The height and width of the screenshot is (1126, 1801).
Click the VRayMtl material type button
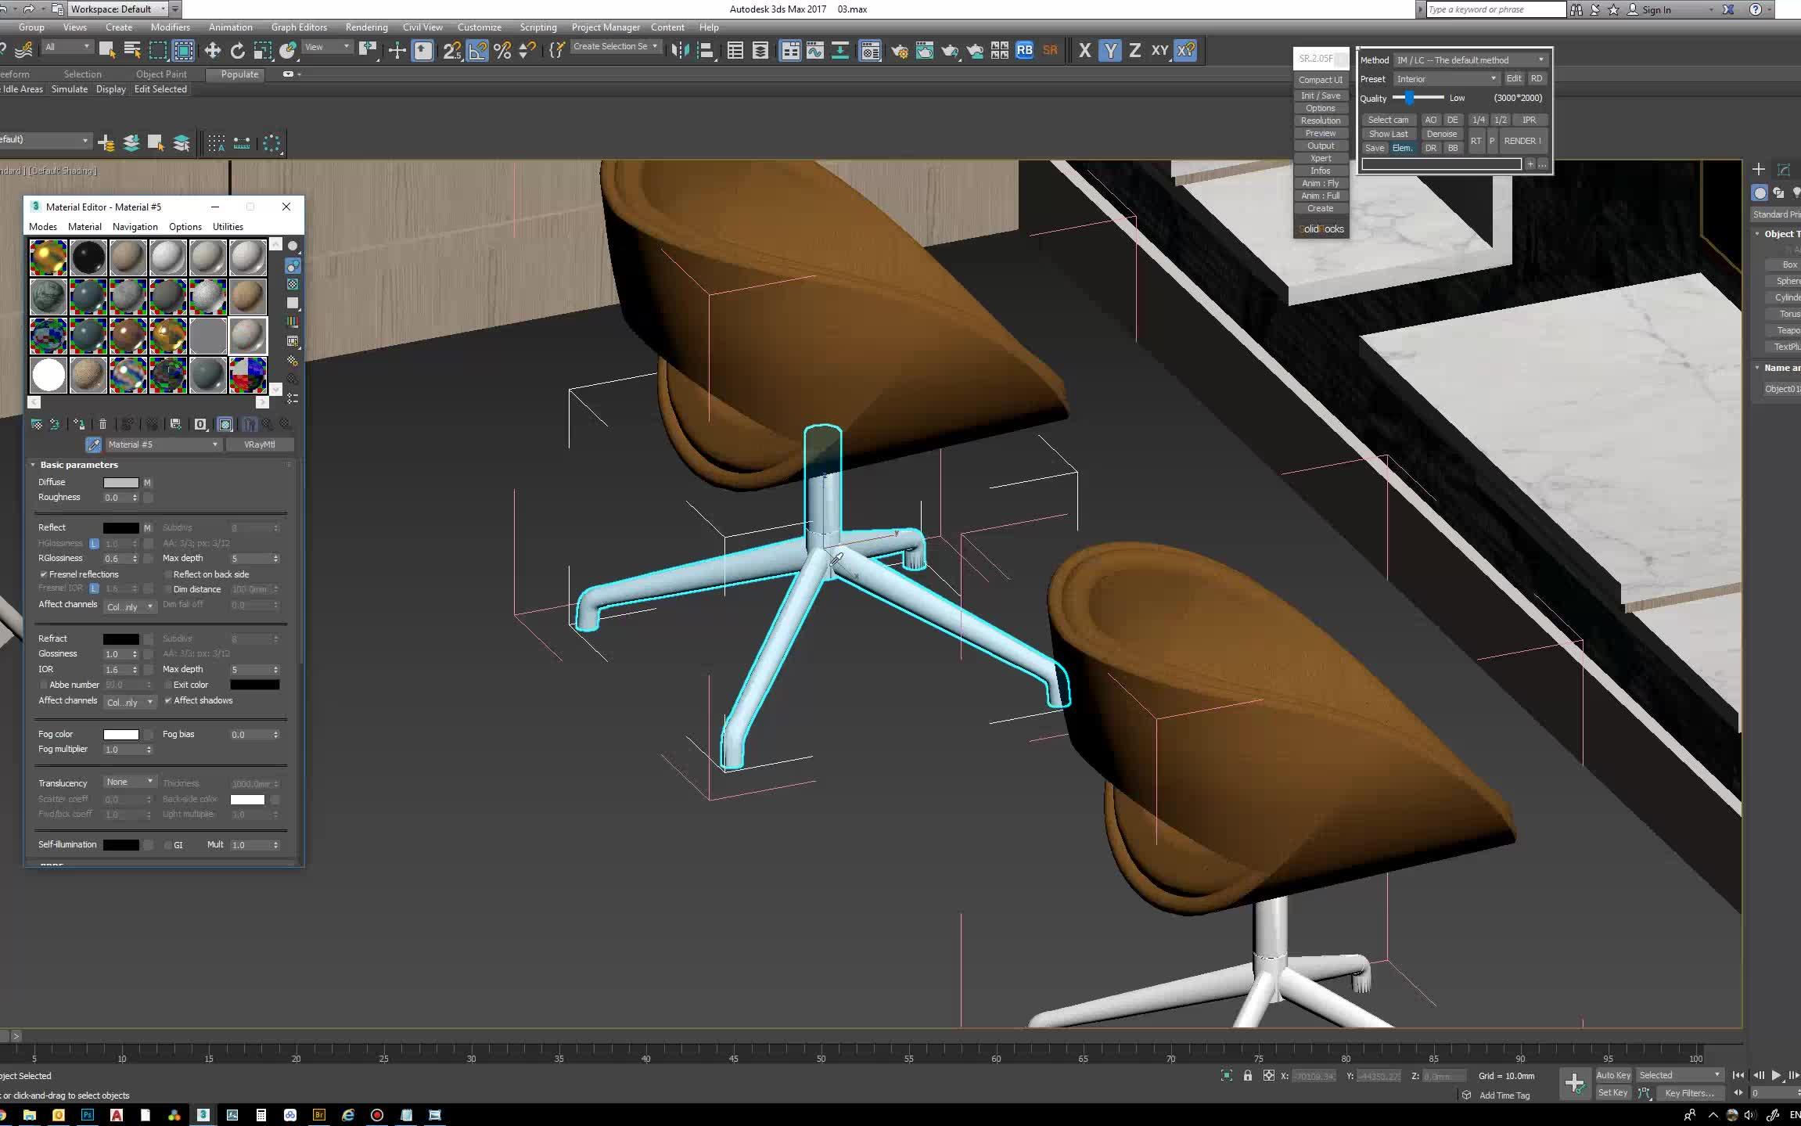[x=259, y=444]
